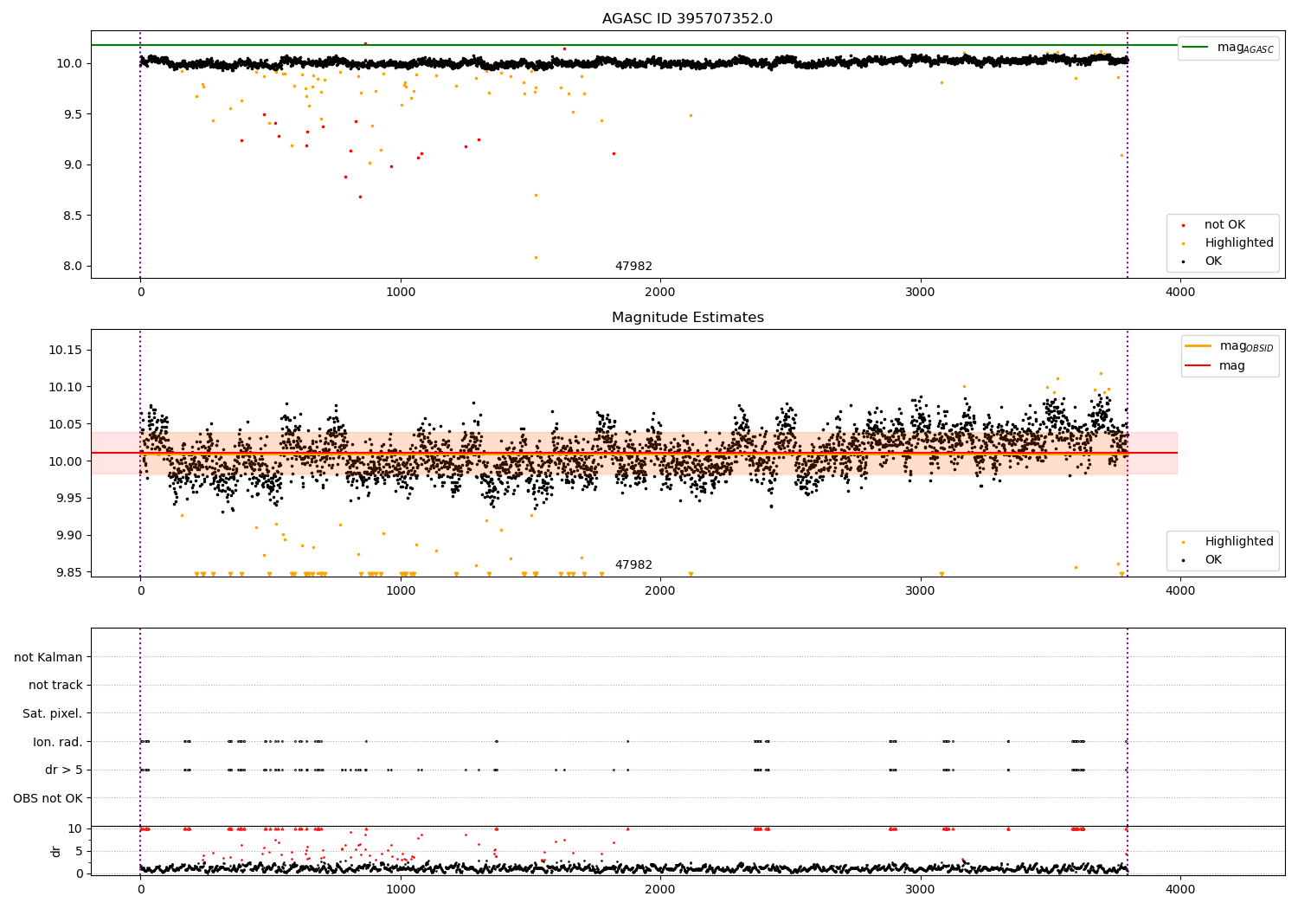The width and height of the screenshot is (1298, 909).
Task: Click the red 'mag' legend entry text
Action: click(1232, 366)
